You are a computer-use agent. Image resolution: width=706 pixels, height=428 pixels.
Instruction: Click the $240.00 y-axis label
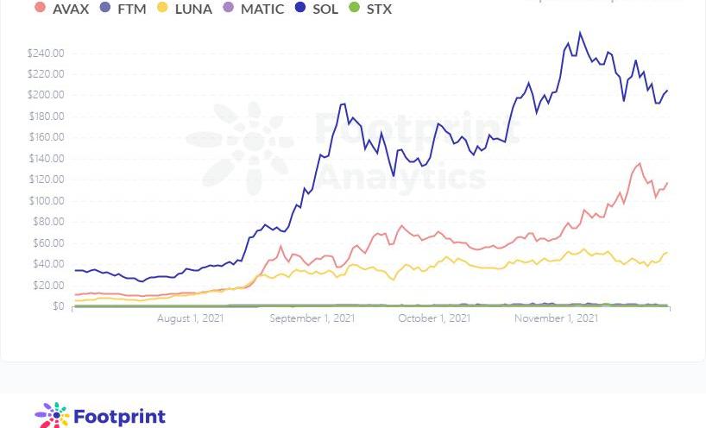coord(46,53)
